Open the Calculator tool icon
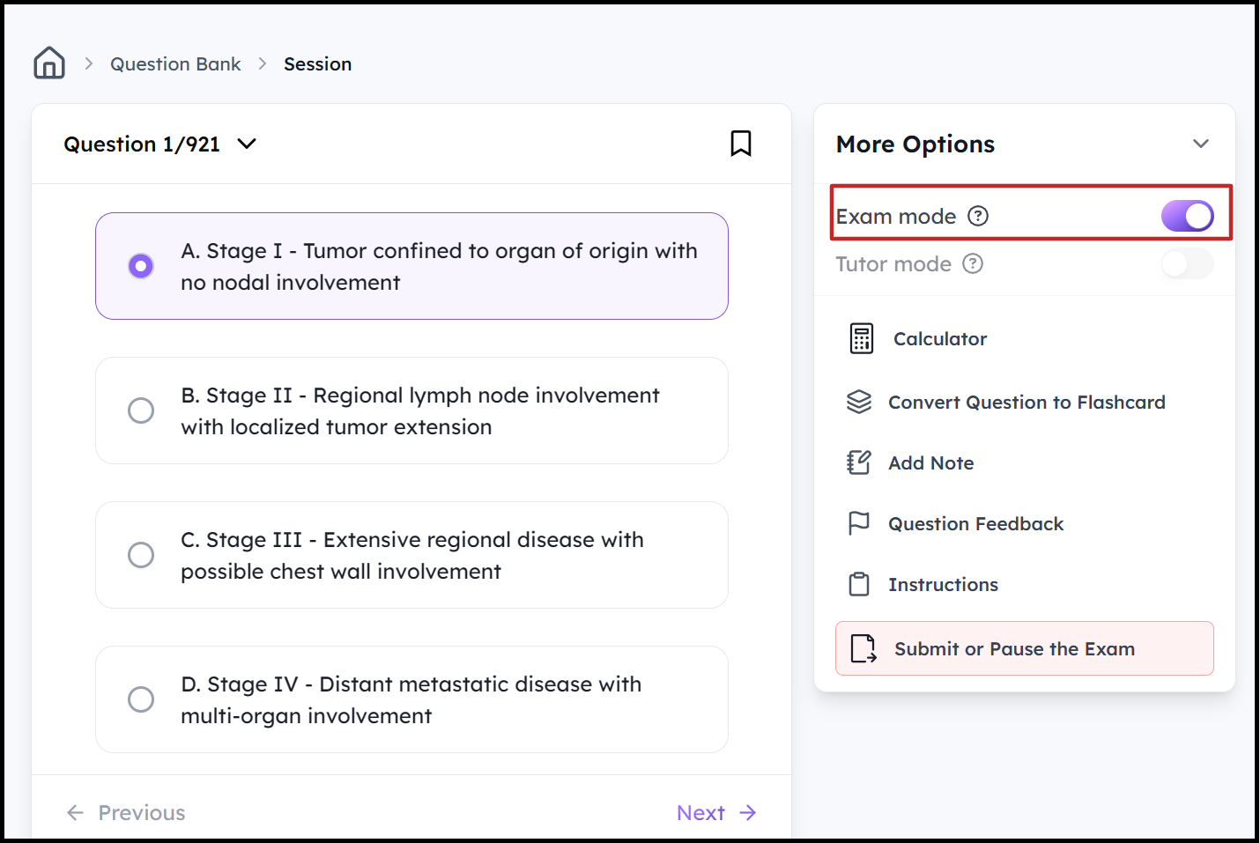The width and height of the screenshot is (1260, 843). (861, 338)
